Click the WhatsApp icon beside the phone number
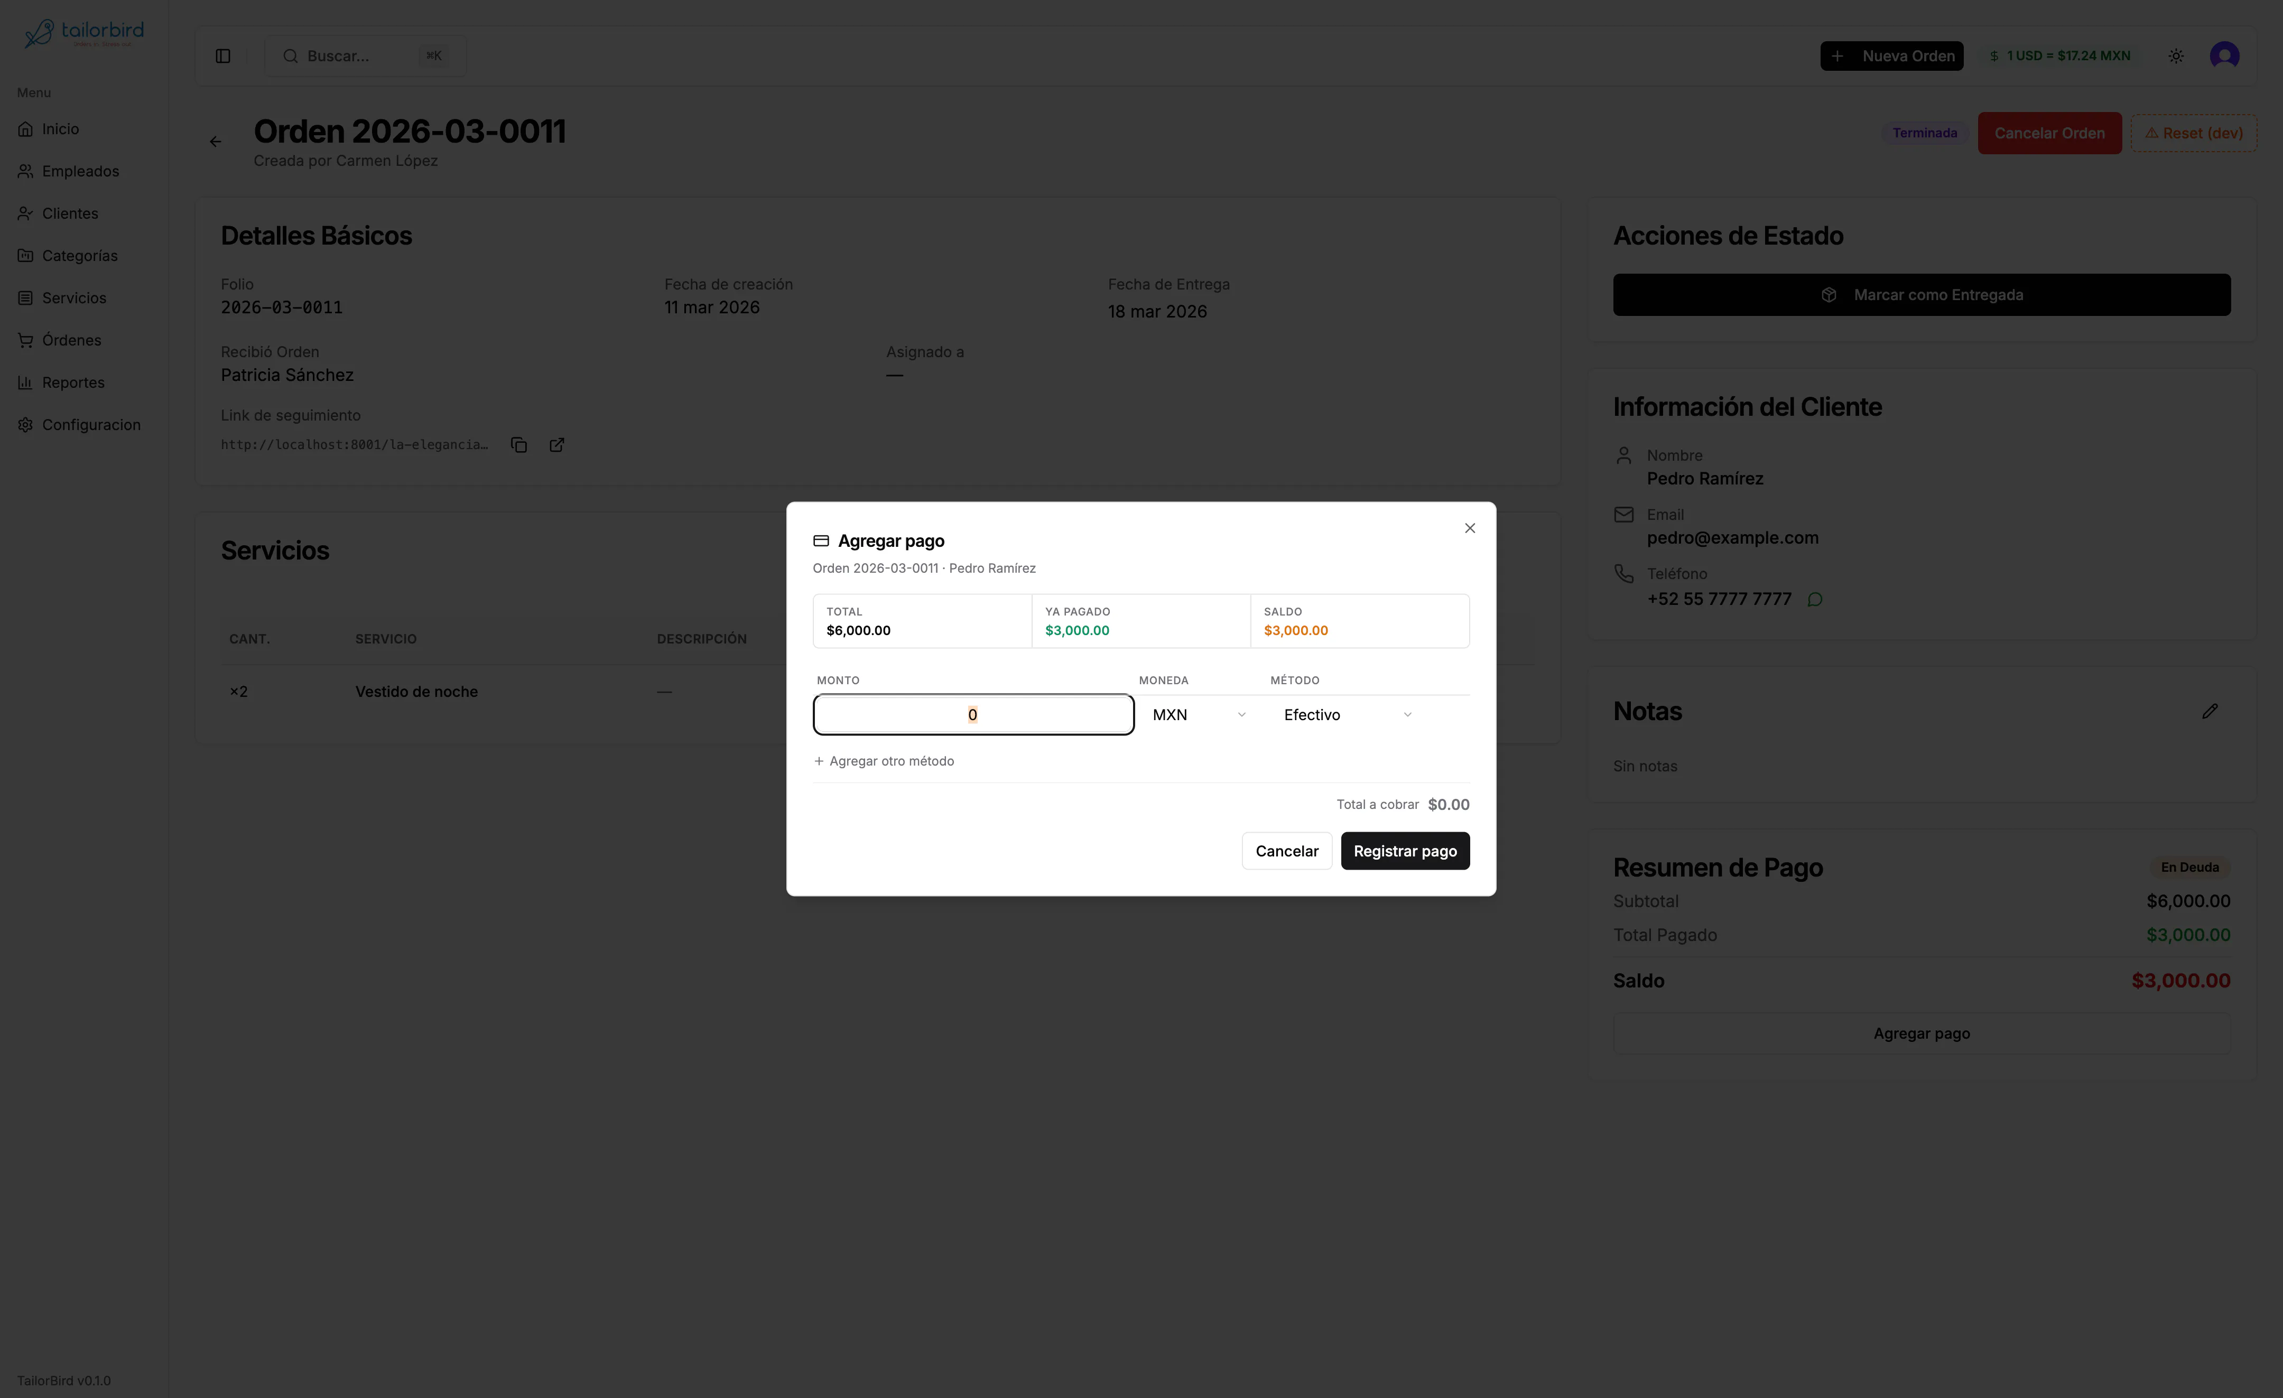The height and width of the screenshot is (1398, 2283). [1814, 600]
